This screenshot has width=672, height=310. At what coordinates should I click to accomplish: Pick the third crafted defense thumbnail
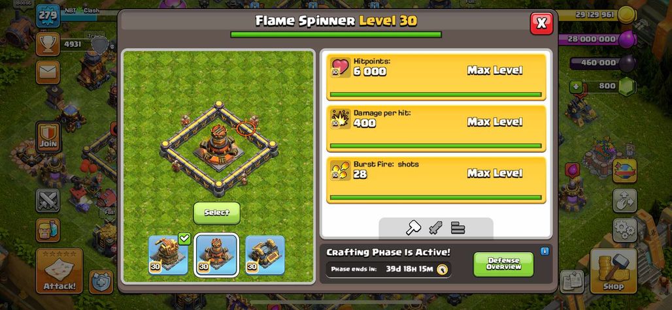(x=265, y=255)
